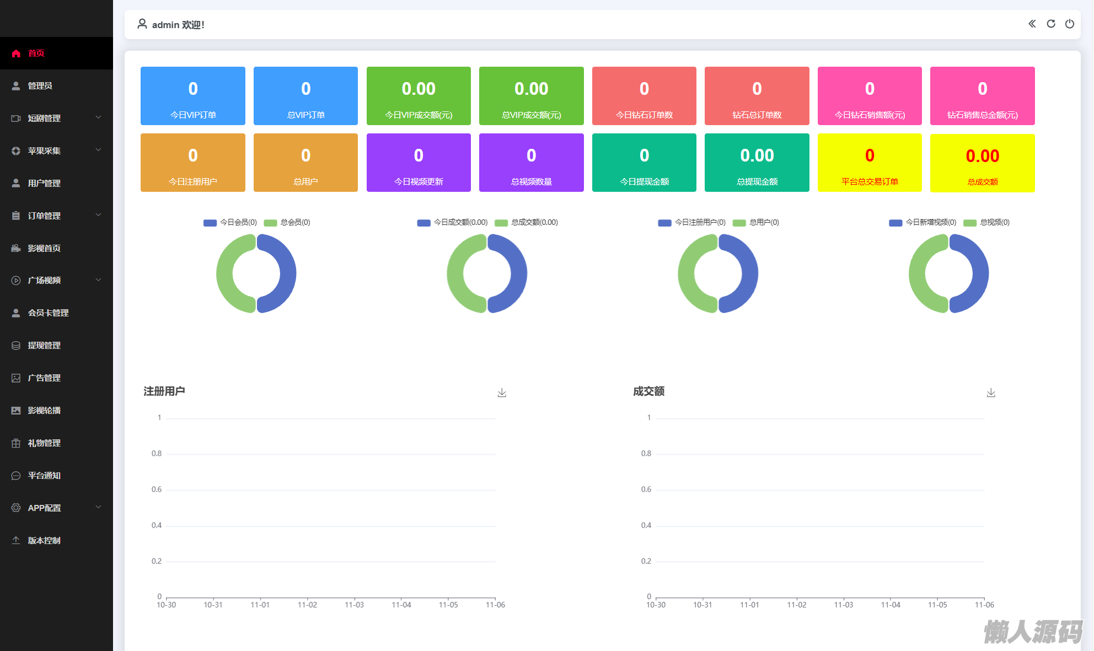Expand the 广场视频 submenu arrow
Viewport: 1094px width, 651px height.
pyautogui.click(x=98, y=280)
